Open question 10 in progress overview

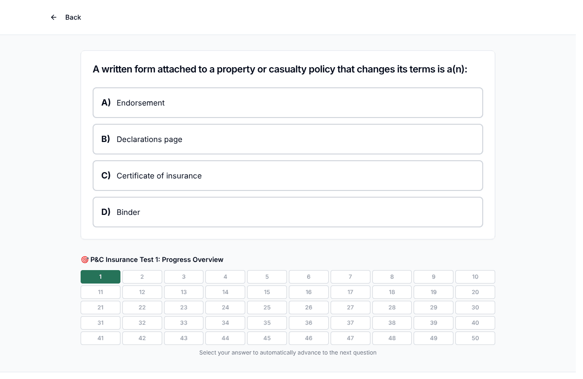point(475,277)
